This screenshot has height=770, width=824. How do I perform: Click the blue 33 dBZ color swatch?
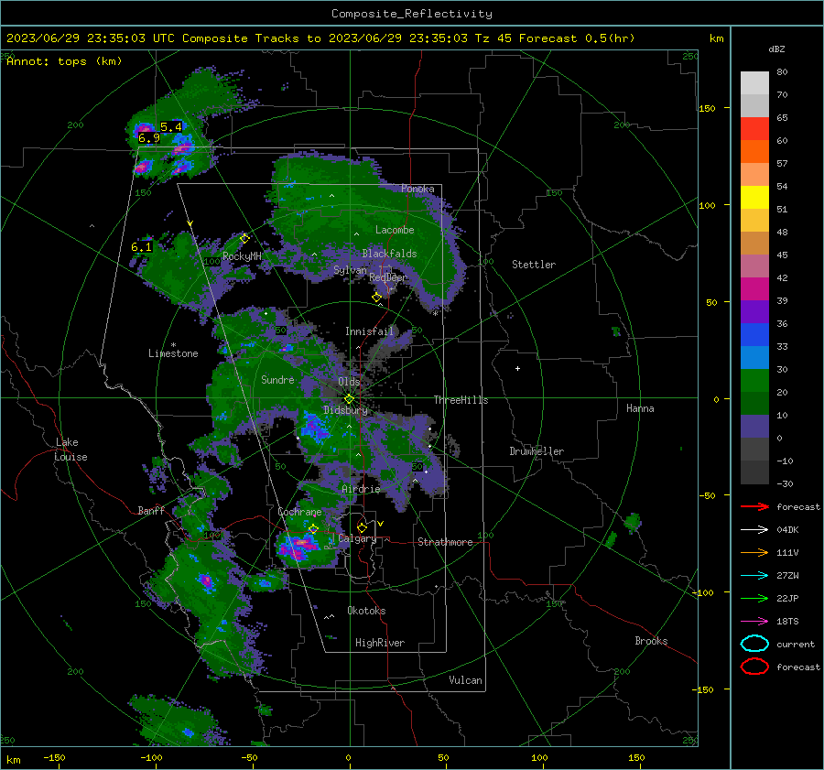tap(754, 334)
